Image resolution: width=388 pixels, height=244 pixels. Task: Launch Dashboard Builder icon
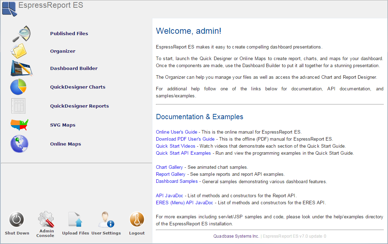22,68
